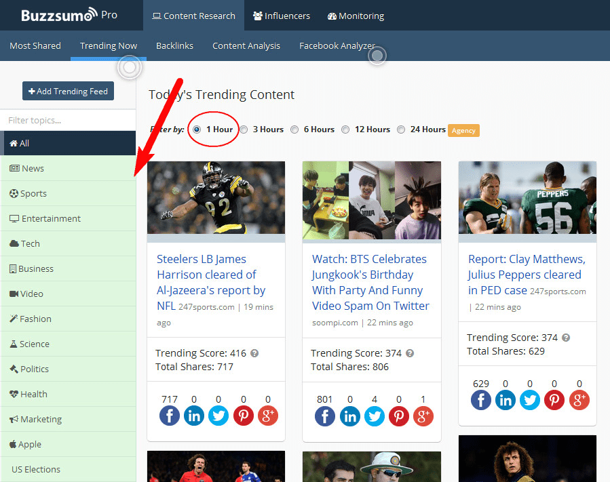Click the Google+ icon under Steelers article
Image resolution: width=610 pixels, height=482 pixels.
(268, 416)
